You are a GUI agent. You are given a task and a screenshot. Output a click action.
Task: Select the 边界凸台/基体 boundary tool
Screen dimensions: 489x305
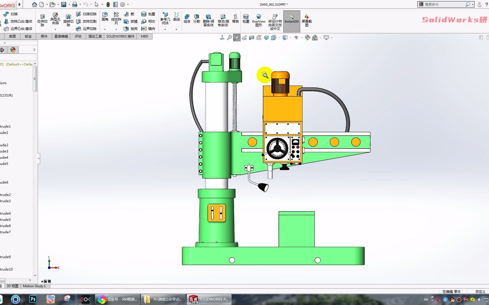click(x=18, y=29)
